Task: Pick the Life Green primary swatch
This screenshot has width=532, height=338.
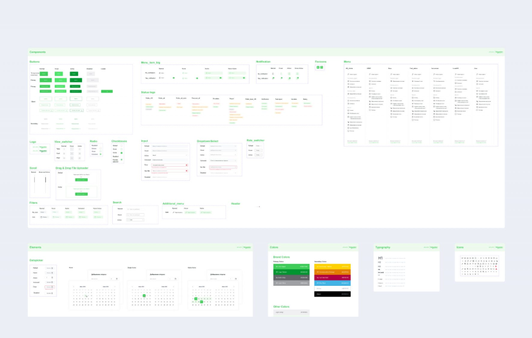Action: pyautogui.click(x=291, y=267)
